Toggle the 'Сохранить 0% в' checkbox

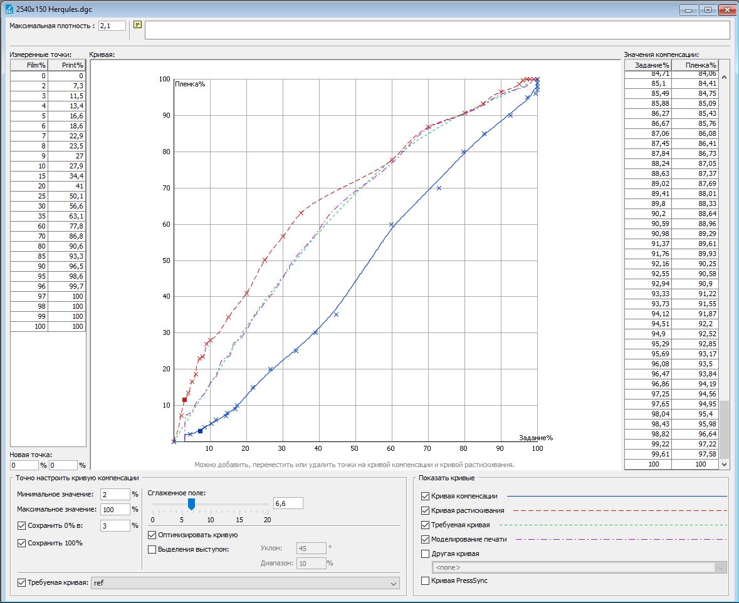coord(21,525)
